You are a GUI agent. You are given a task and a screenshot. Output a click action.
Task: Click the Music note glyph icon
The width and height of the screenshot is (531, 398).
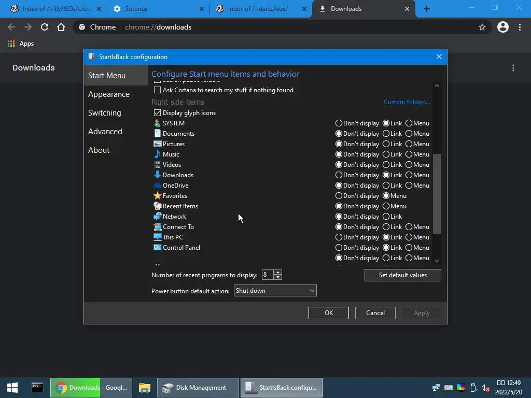pyautogui.click(x=157, y=154)
